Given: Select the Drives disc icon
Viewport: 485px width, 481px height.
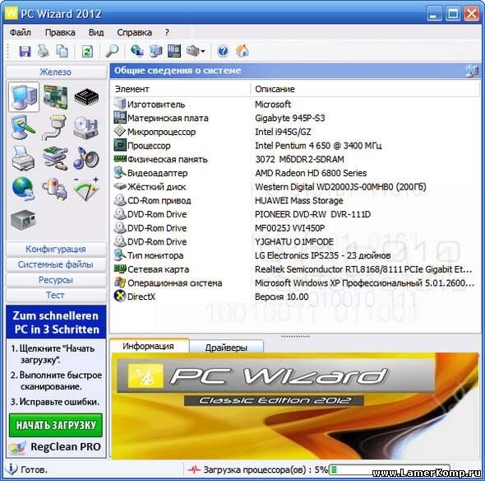Looking at the screenshot, I should tap(85, 128).
